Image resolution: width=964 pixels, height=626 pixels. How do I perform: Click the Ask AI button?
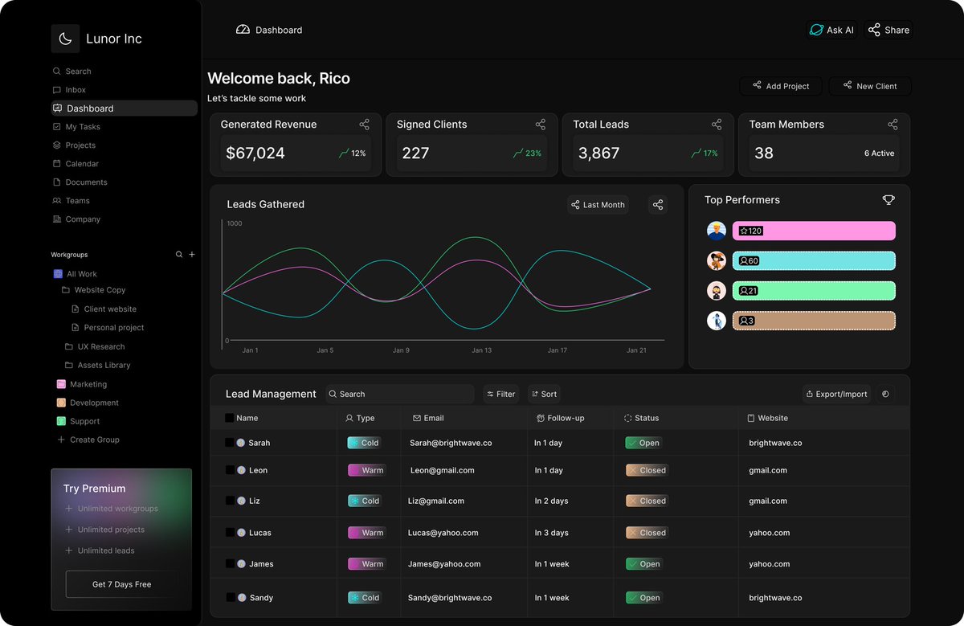831,30
